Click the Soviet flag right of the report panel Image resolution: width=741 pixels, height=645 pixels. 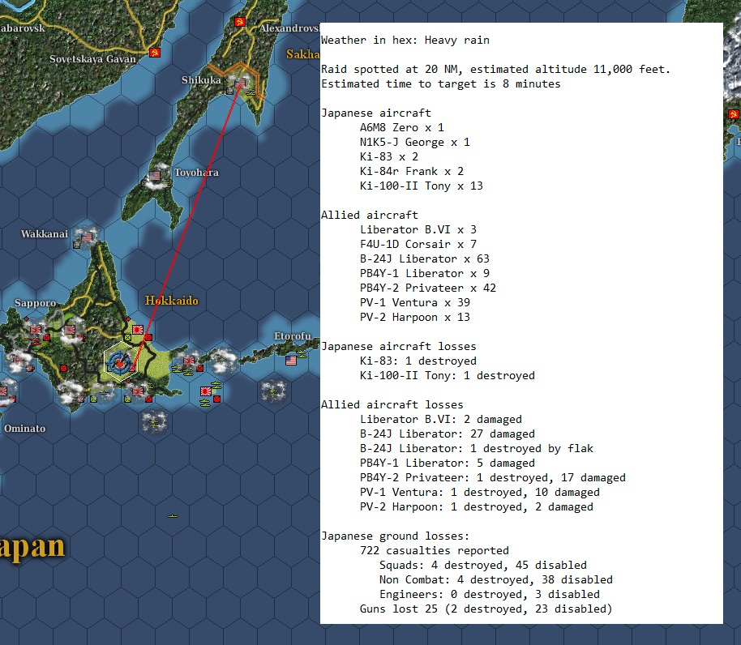point(734,114)
